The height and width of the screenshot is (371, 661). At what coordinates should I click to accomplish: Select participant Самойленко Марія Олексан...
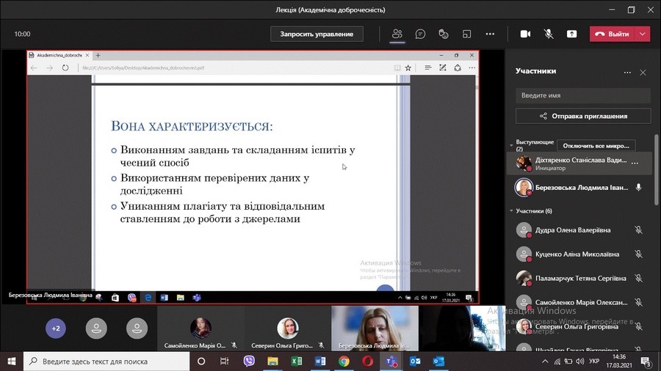[581, 302]
